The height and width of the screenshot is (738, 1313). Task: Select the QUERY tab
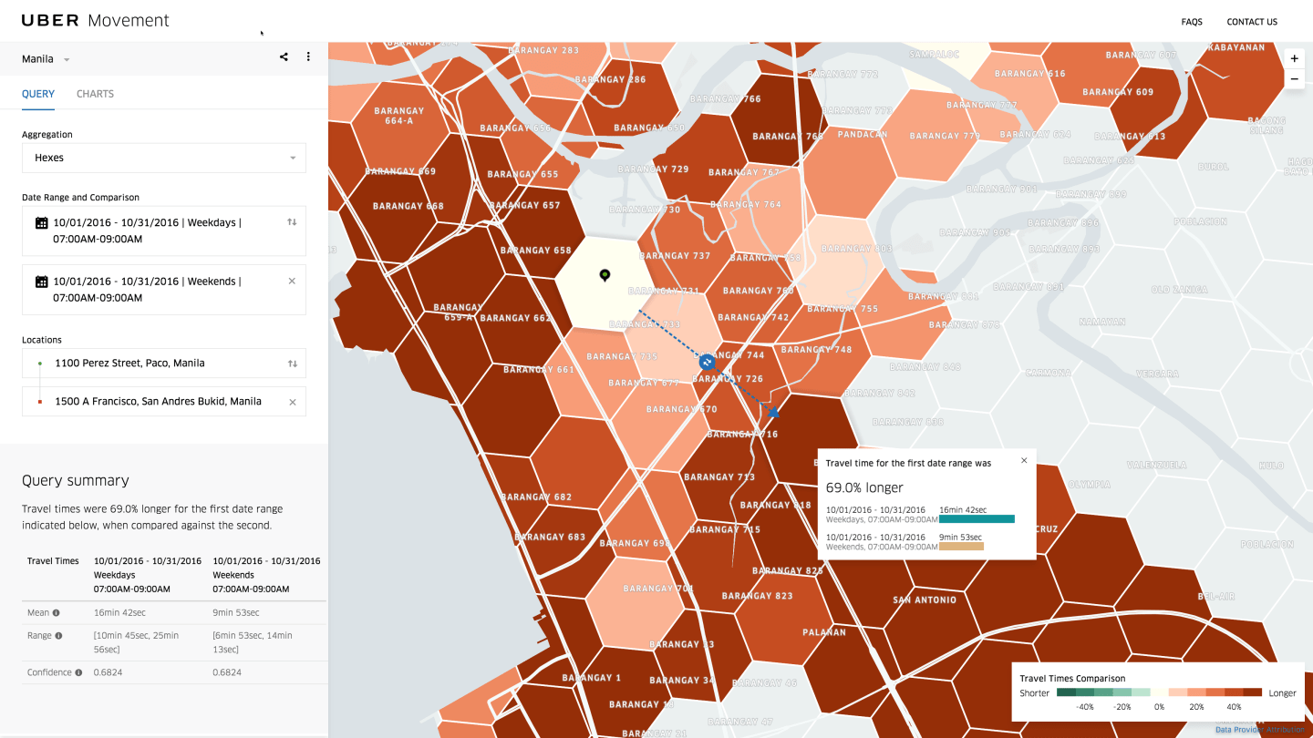point(38,94)
